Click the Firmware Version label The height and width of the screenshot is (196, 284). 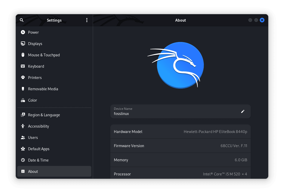coord(129,146)
